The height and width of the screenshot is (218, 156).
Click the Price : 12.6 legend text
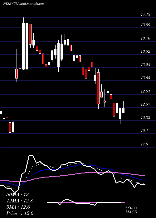coord(20,213)
